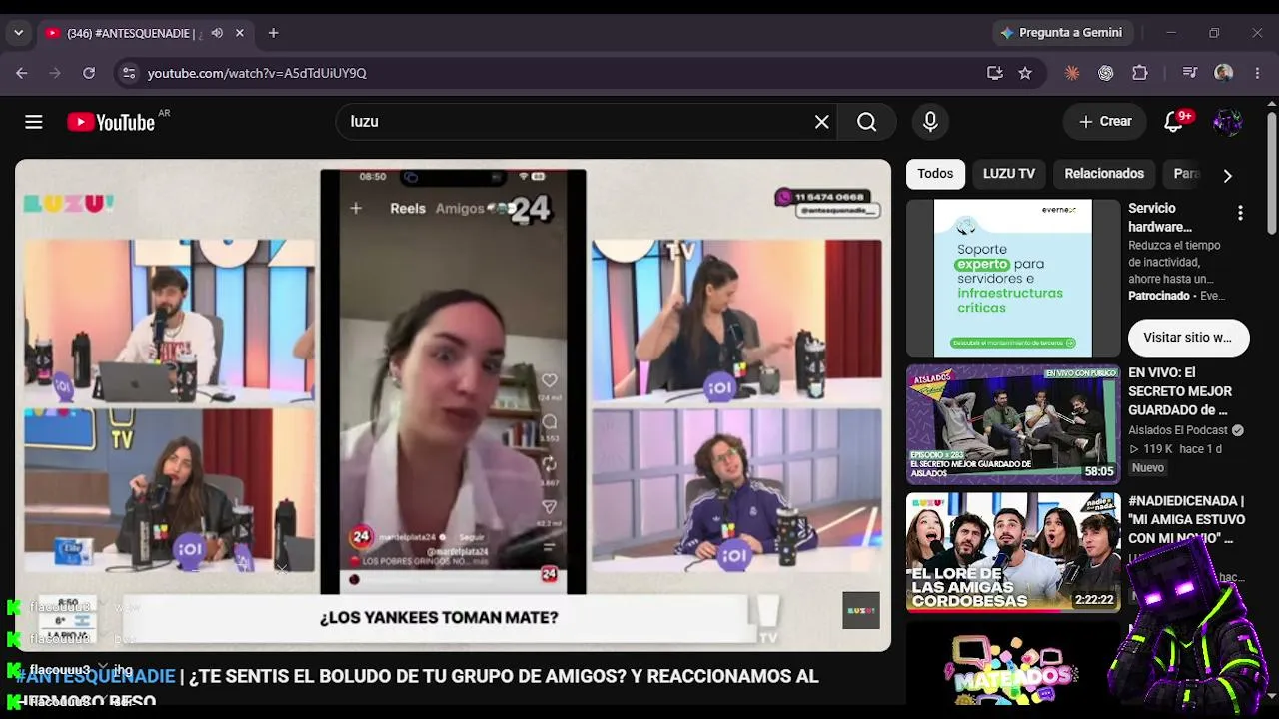Ask Gemini from the title bar

point(1062,33)
